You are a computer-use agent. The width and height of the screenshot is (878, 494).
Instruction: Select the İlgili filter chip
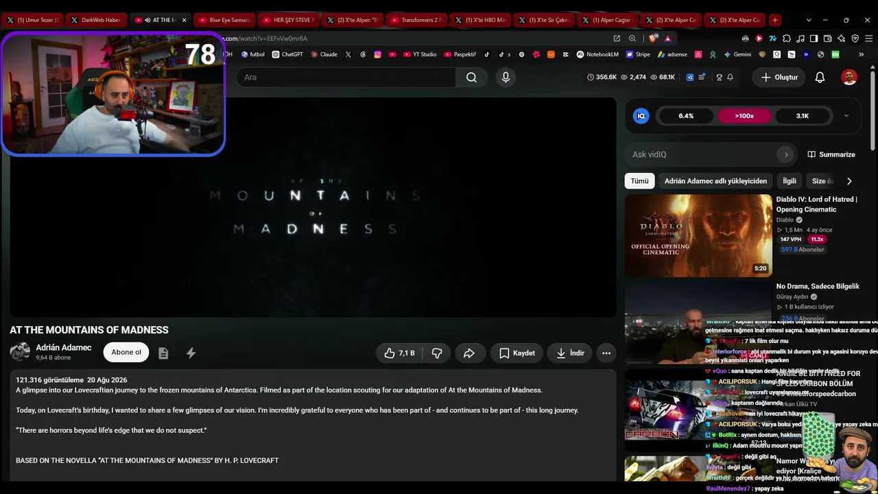[x=790, y=181]
